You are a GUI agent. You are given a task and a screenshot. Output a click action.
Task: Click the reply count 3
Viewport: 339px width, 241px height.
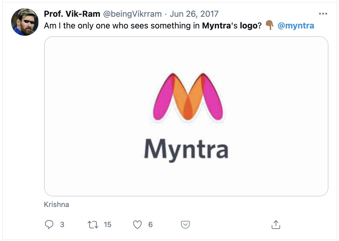[62, 225]
